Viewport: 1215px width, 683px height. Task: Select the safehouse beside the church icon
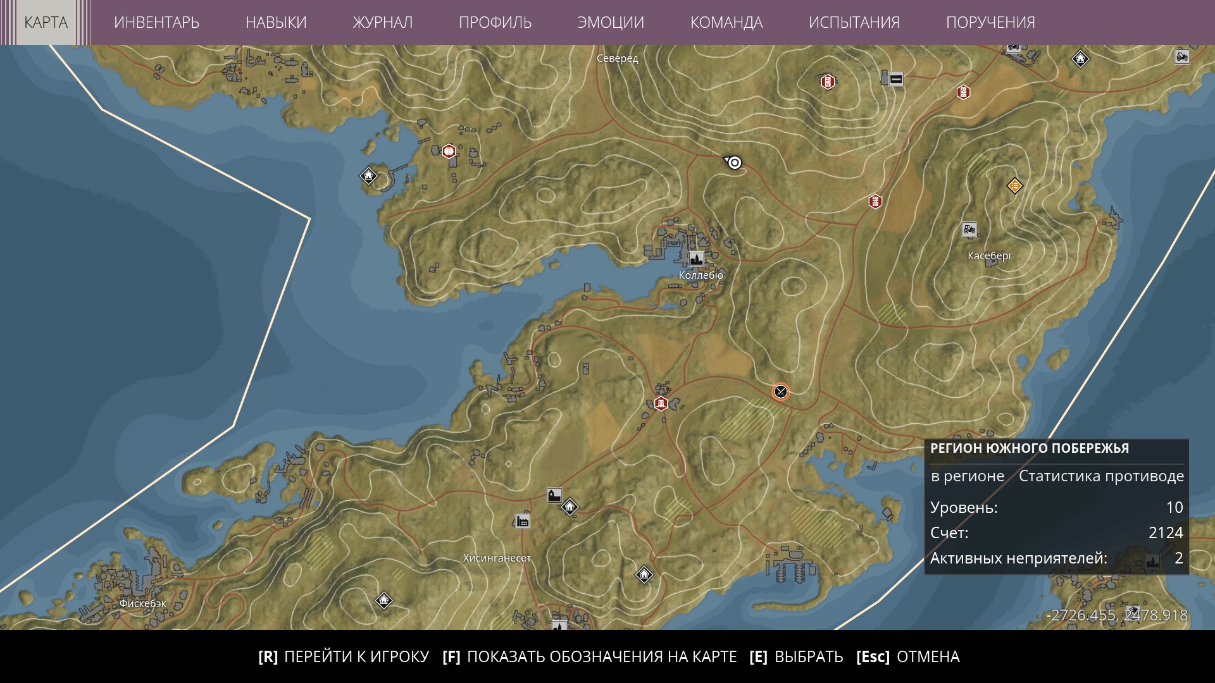(570, 507)
